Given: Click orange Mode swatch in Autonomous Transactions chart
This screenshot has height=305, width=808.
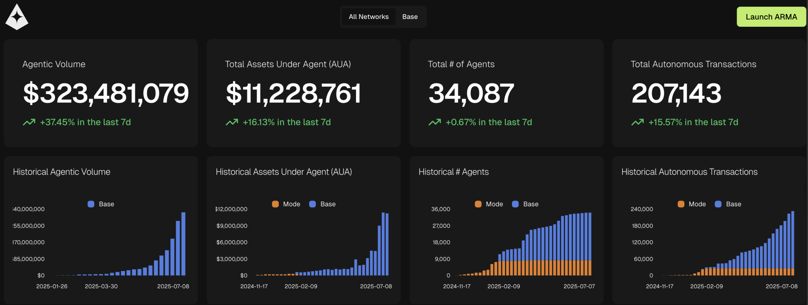Looking at the screenshot, I should pyautogui.click(x=681, y=204).
